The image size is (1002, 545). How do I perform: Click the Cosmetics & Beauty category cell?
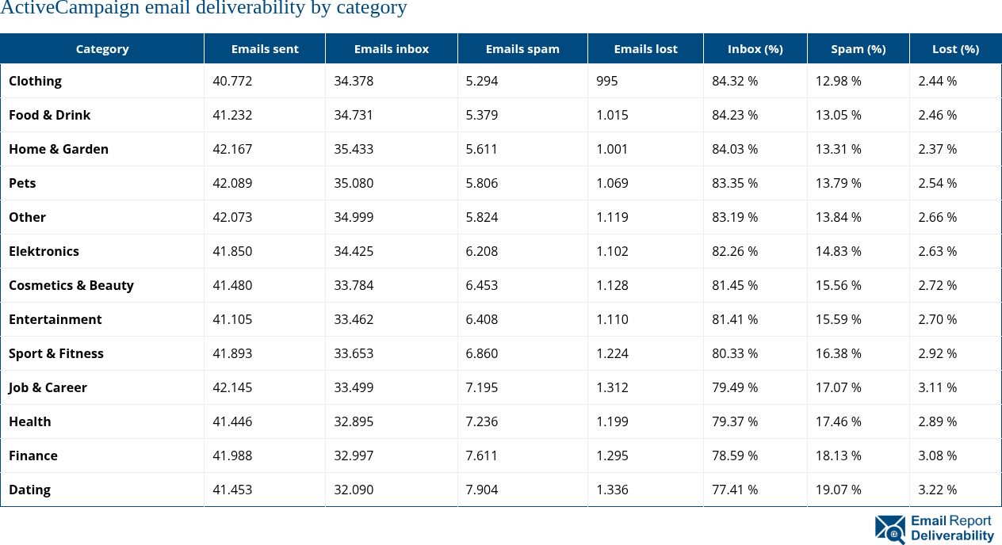click(71, 285)
